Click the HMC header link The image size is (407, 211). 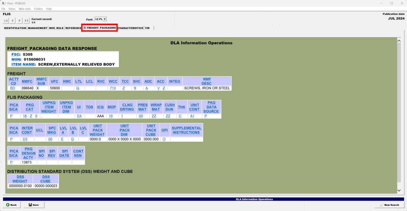point(67,81)
